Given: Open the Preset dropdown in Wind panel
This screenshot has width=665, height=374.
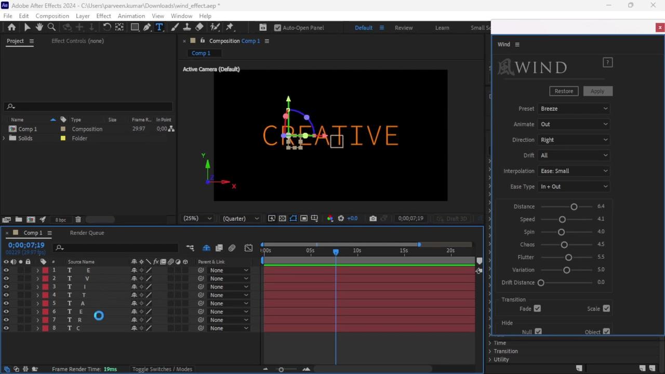Looking at the screenshot, I should [574, 109].
